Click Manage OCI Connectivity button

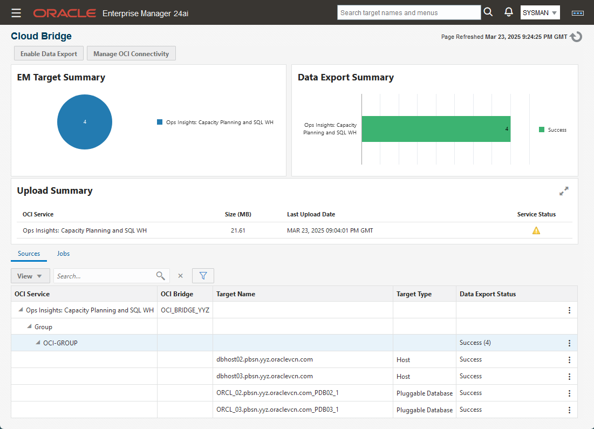click(131, 53)
